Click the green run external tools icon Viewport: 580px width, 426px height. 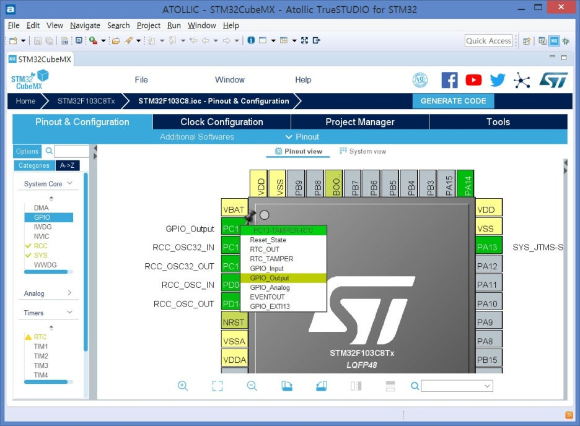point(93,41)
